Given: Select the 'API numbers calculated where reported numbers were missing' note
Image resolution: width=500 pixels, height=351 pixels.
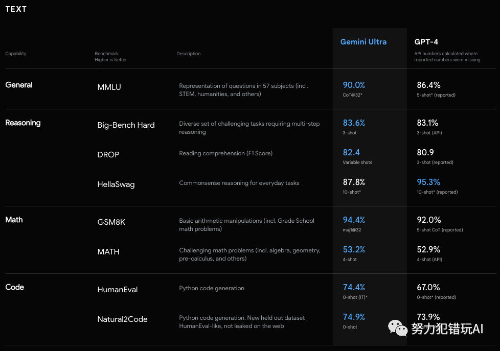Looking at the screenshot, I should click(x=447, y=56).
